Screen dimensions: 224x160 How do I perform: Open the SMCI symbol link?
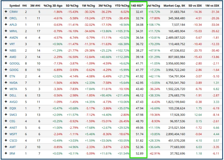click(13, 115)
